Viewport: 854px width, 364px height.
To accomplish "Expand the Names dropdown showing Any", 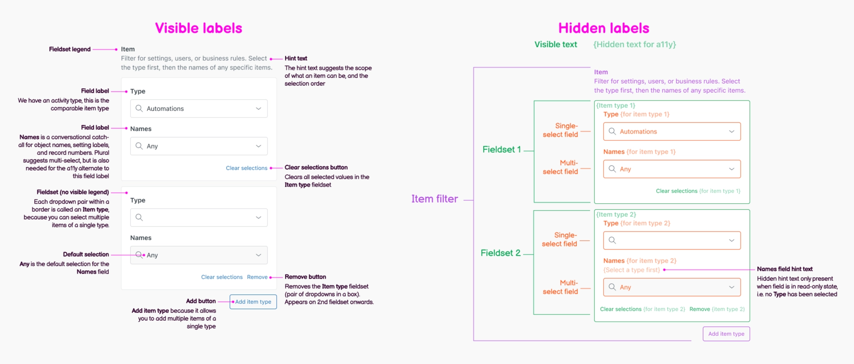I will pyautogui.click(x=258, y=146).
